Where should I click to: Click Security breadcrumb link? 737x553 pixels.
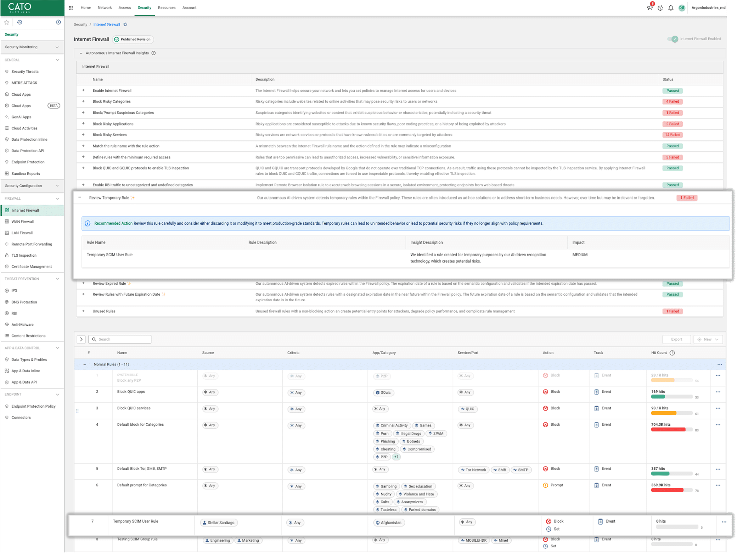coord(80,24)
